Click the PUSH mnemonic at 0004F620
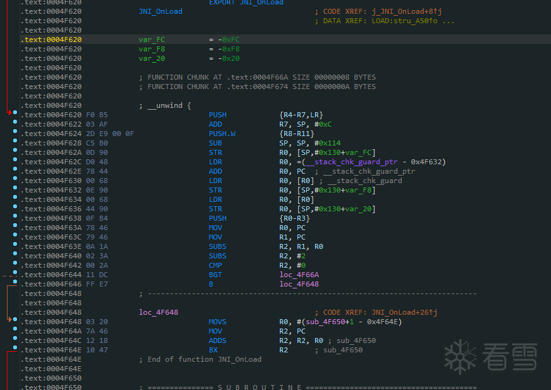 (x=218, y=115)
